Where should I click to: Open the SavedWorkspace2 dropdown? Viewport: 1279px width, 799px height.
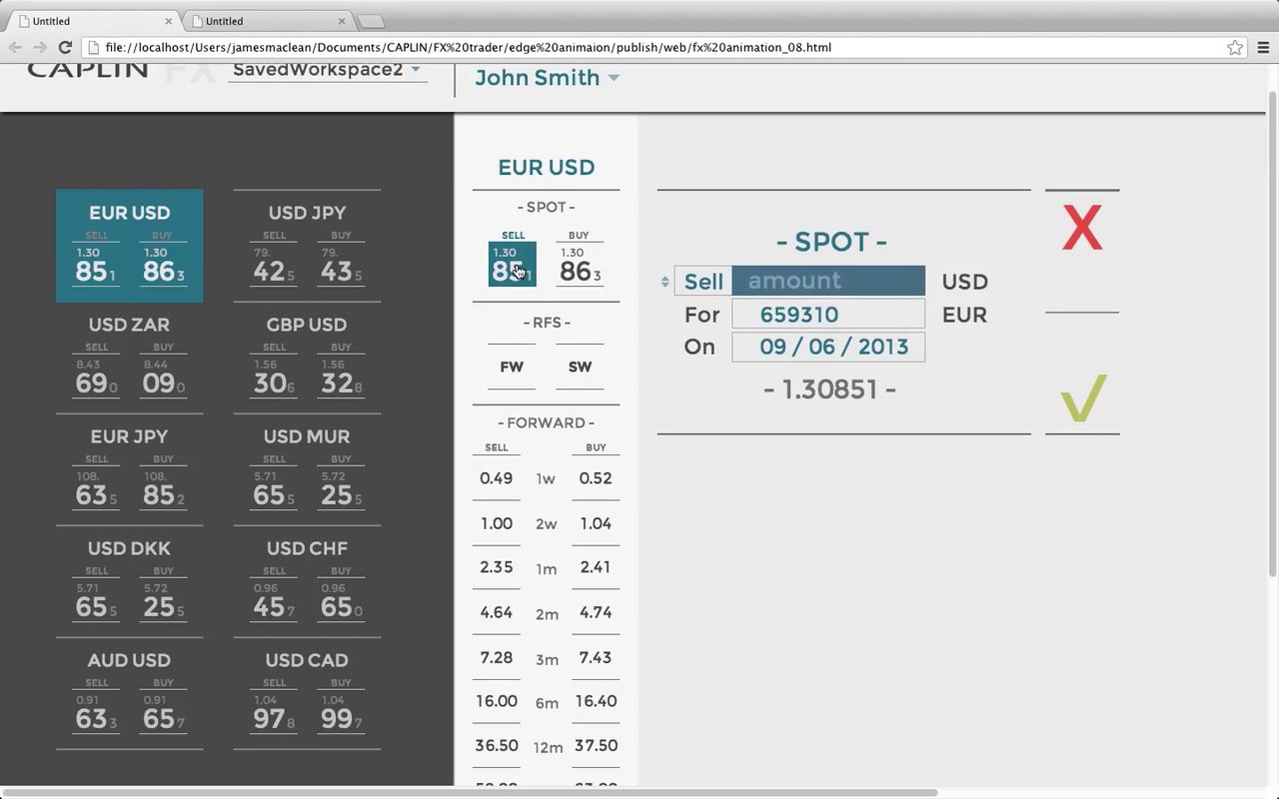[x=416, y=69]
